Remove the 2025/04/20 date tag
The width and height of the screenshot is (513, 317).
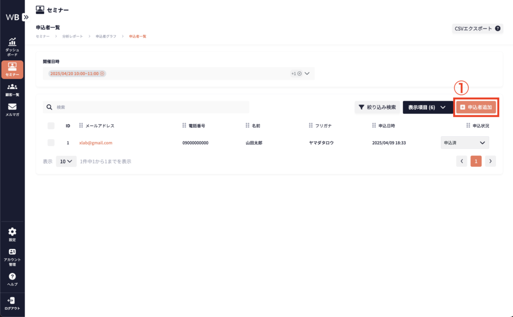[102, 74]
